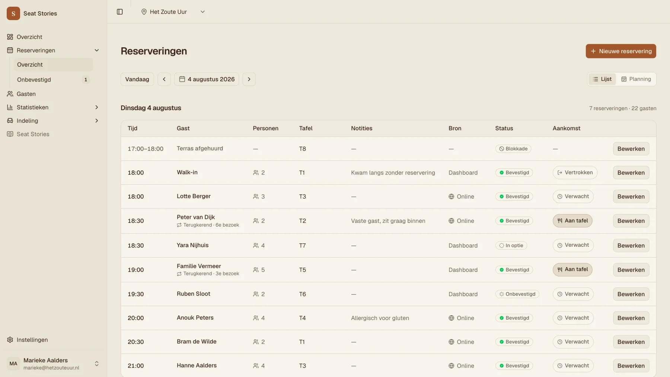Click In optie badge for Yara Nijhuis
The height and width of the screenshot is (377, 670).
[x=511, y=246]
